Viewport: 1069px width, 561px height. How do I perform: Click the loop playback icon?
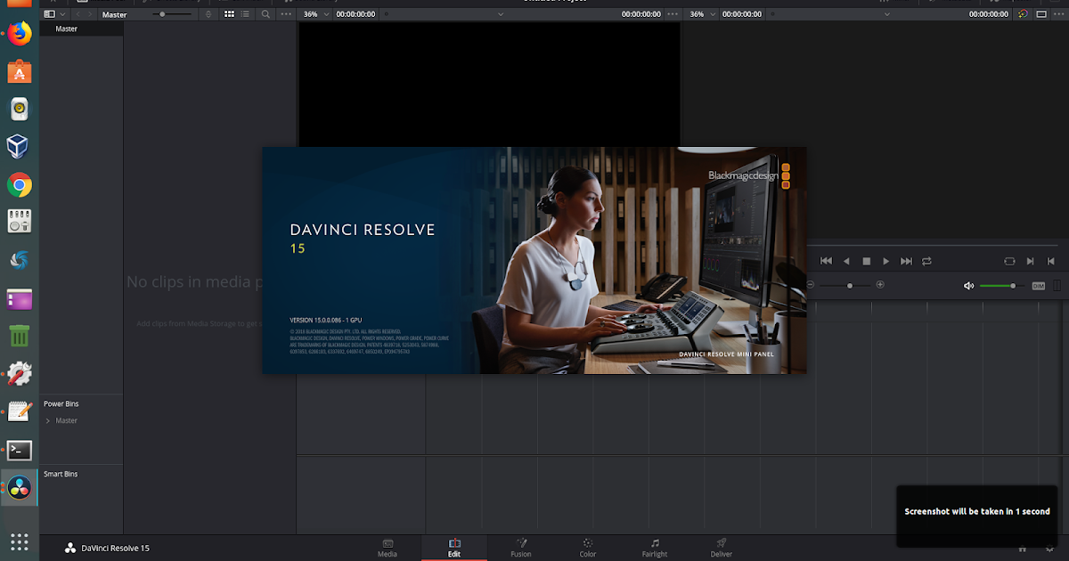pyautogui.click(x=926, y=261)
